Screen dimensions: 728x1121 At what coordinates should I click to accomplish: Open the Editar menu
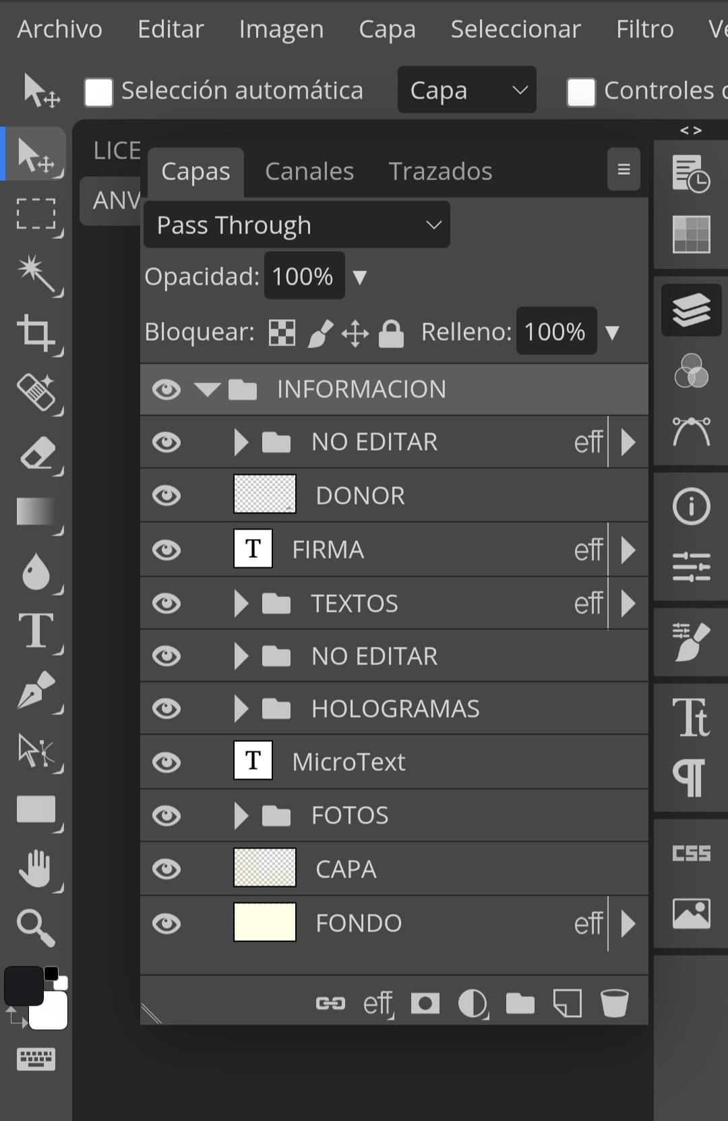pos(171,29)
